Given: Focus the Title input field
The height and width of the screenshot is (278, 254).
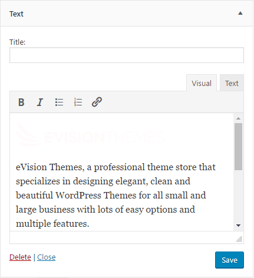Looking at the screenshot, I should (x=127, y=55).
